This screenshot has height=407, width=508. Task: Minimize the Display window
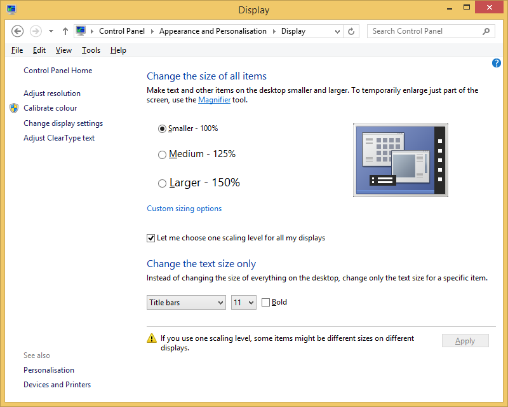coord(450,8)
